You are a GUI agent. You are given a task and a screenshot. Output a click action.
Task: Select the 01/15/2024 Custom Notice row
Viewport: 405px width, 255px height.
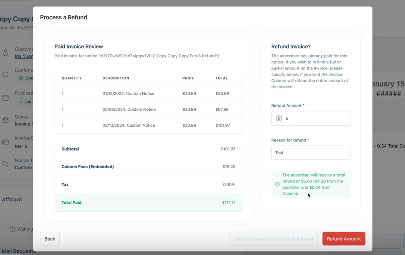(x=148, y=94)
